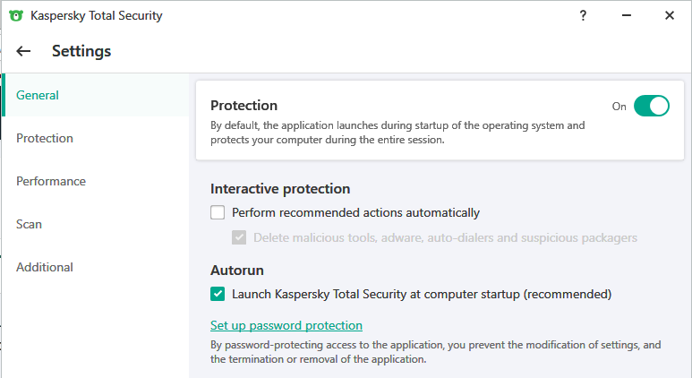Close the Kaspersky settings window

(x=669, y=15)
